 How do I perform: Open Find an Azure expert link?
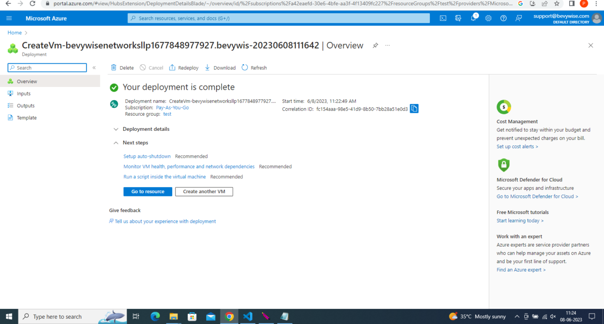(521, 270)
